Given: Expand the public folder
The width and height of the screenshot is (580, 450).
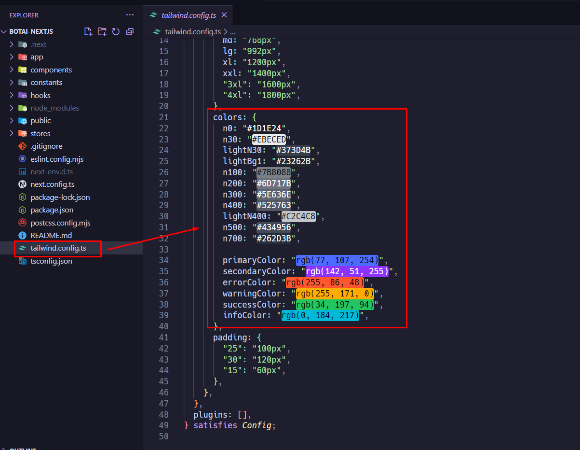Looking at the screenshot, I should click(x=12, y=121).
